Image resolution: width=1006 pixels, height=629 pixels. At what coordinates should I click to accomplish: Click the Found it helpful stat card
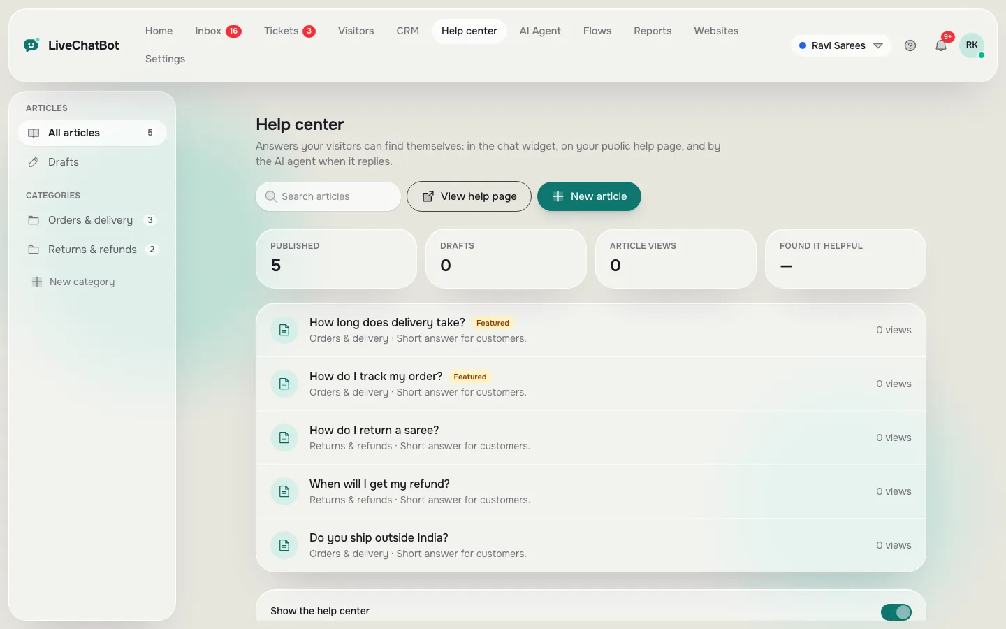click(845, 259)
